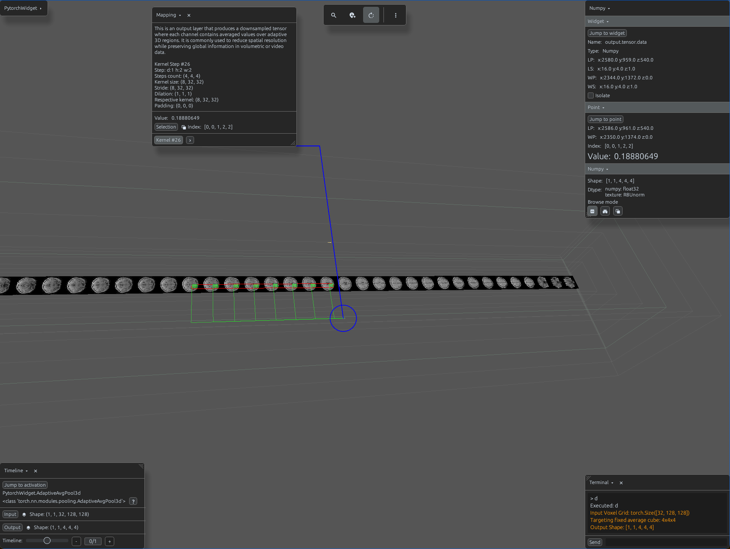Click the layers icon beside Input shape
730x549 pixels.
(24, 515)
